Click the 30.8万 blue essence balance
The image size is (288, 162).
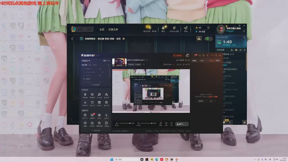point(201,32)
